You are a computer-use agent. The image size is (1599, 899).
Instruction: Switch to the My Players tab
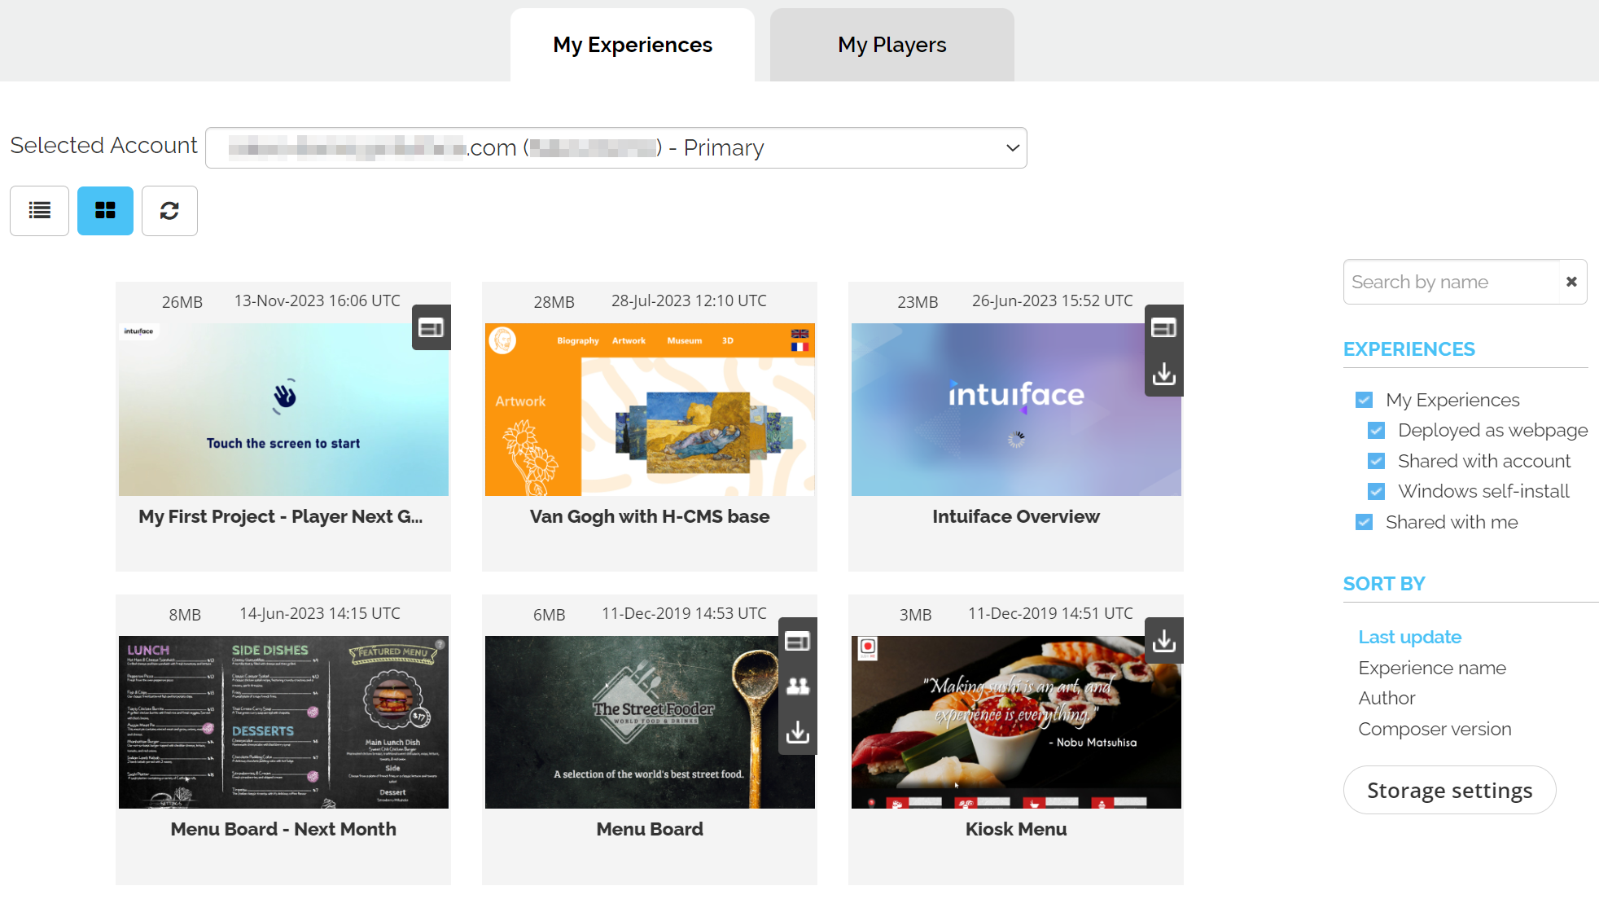click(x=891, y=45)
